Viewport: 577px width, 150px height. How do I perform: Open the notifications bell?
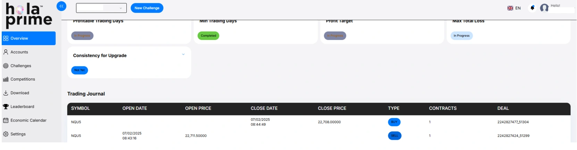tap(532, 8)
